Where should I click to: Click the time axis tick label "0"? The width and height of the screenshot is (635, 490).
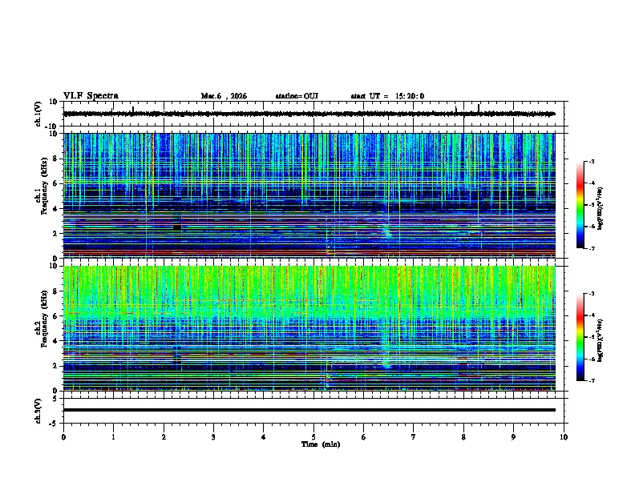coord(63,437)
